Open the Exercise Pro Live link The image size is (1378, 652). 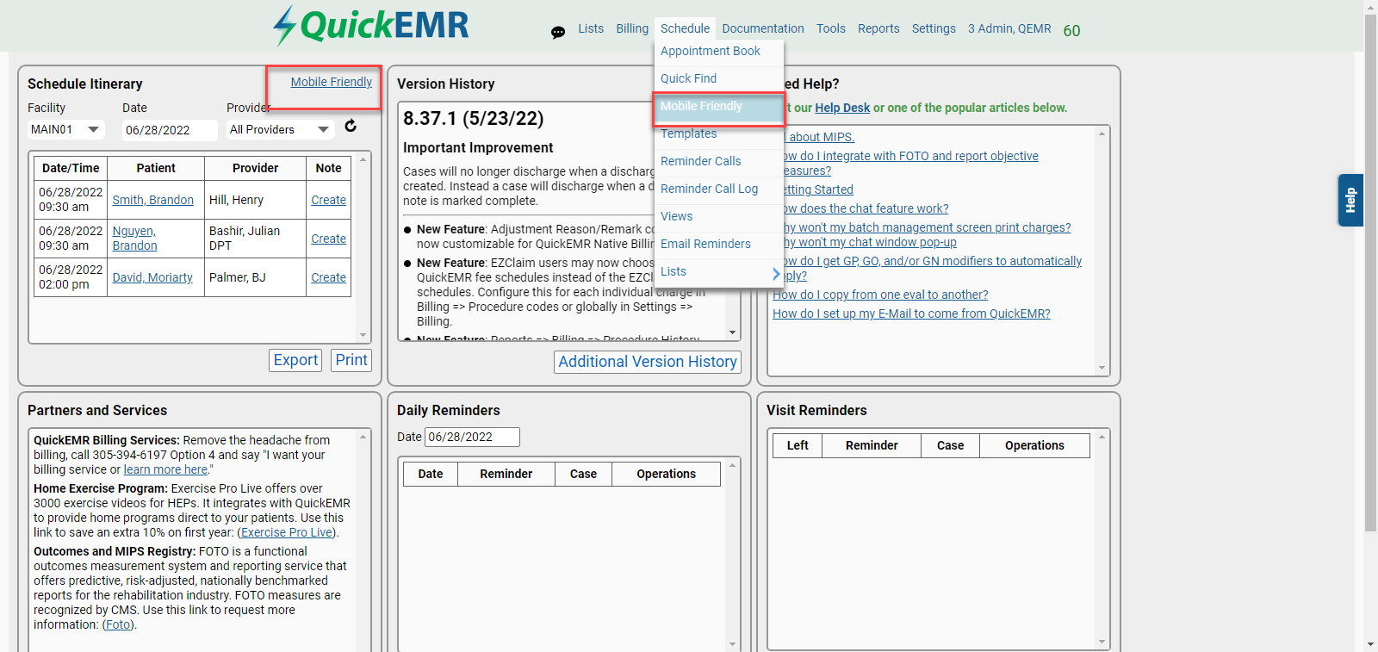[x=287, y=532]
